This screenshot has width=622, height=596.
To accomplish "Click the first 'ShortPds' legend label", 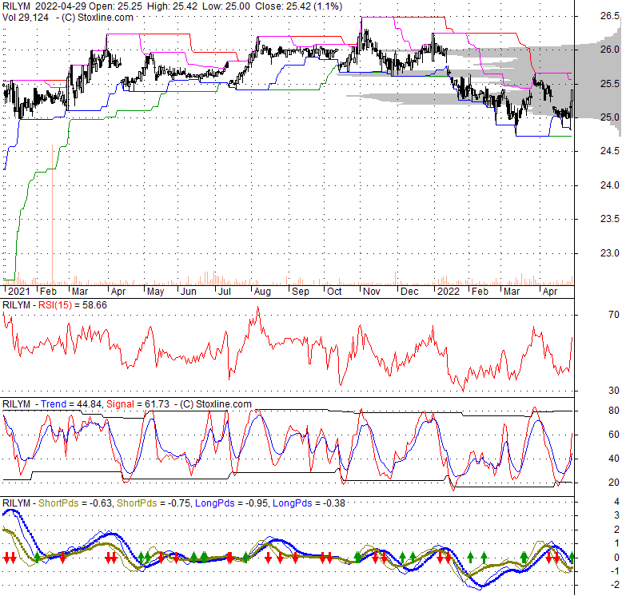I will point(58,503).
